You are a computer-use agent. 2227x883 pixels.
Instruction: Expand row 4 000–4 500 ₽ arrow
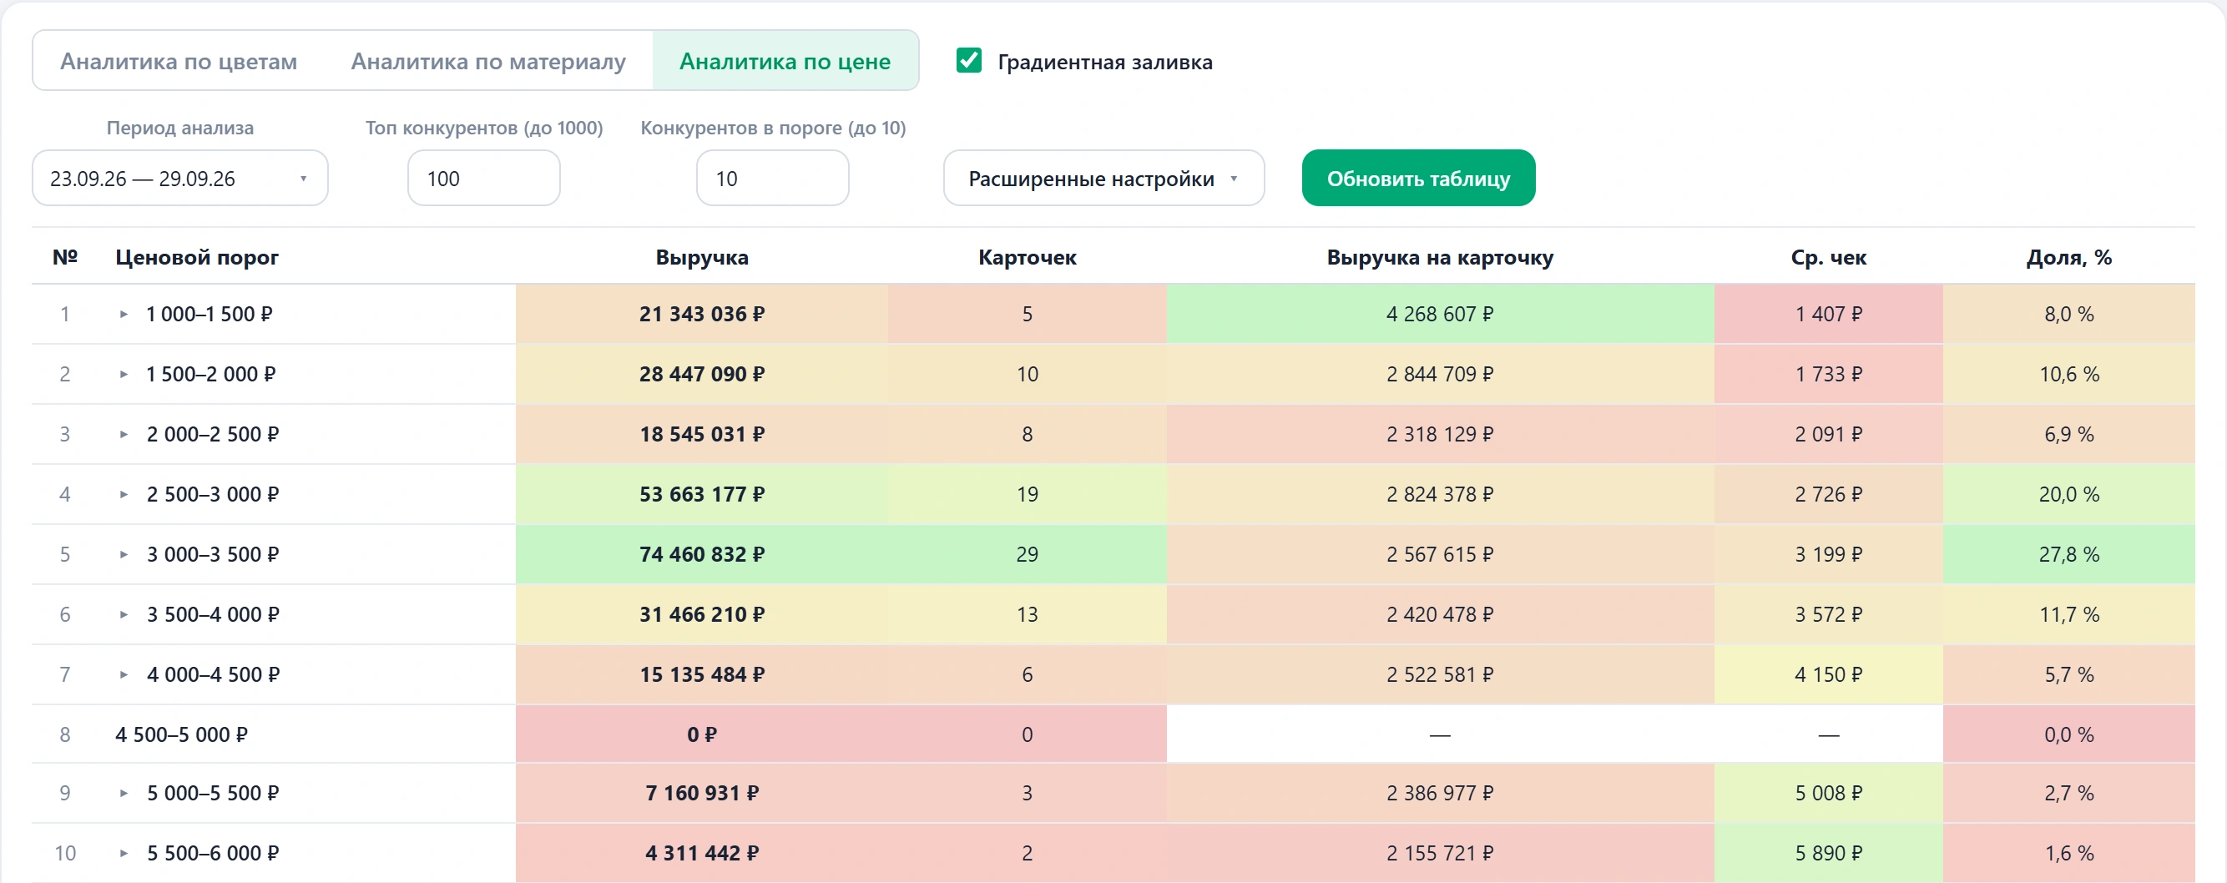[124, 675]
